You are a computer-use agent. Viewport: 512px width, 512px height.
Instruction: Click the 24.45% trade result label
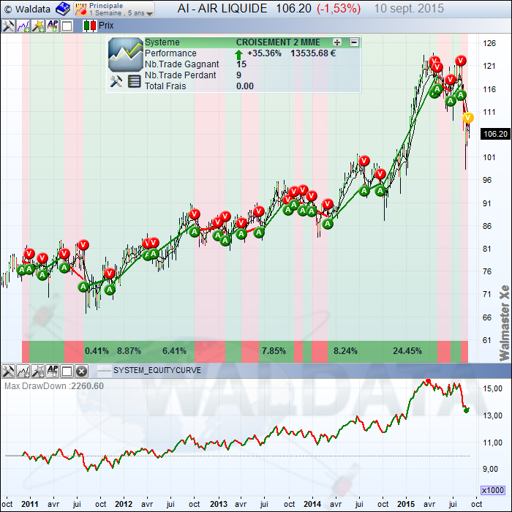pyautogui.click(x=407, y=351)
